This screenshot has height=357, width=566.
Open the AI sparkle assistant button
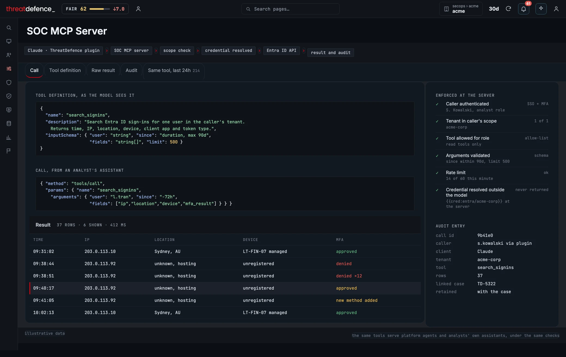pyautogui.click(x=541, y=9)
